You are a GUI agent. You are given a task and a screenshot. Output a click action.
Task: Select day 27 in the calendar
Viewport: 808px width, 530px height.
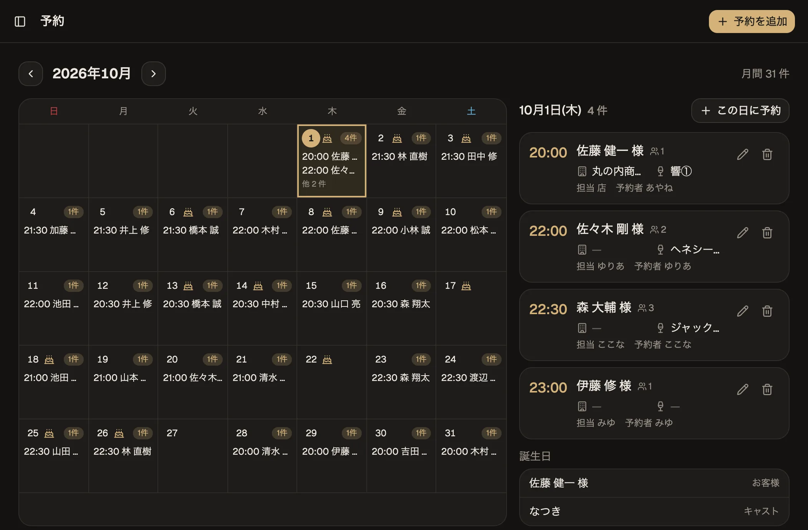click(193, 455)
